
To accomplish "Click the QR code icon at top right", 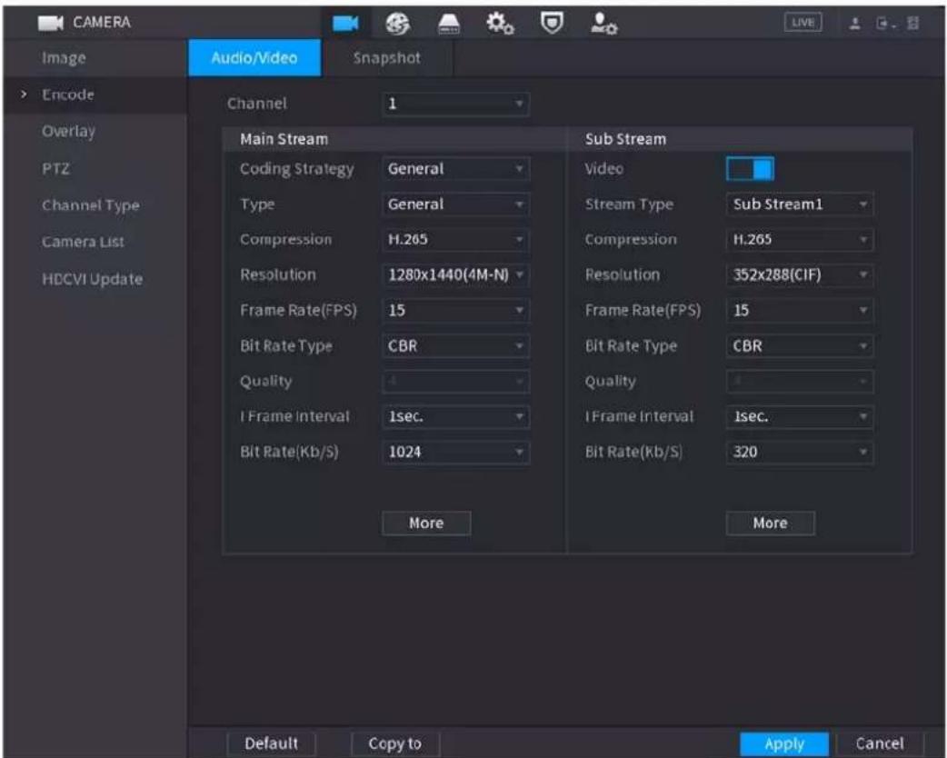I will [x=912, y=24].
